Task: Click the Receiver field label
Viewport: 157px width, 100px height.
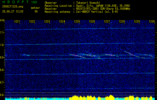Action: point(51,9)
